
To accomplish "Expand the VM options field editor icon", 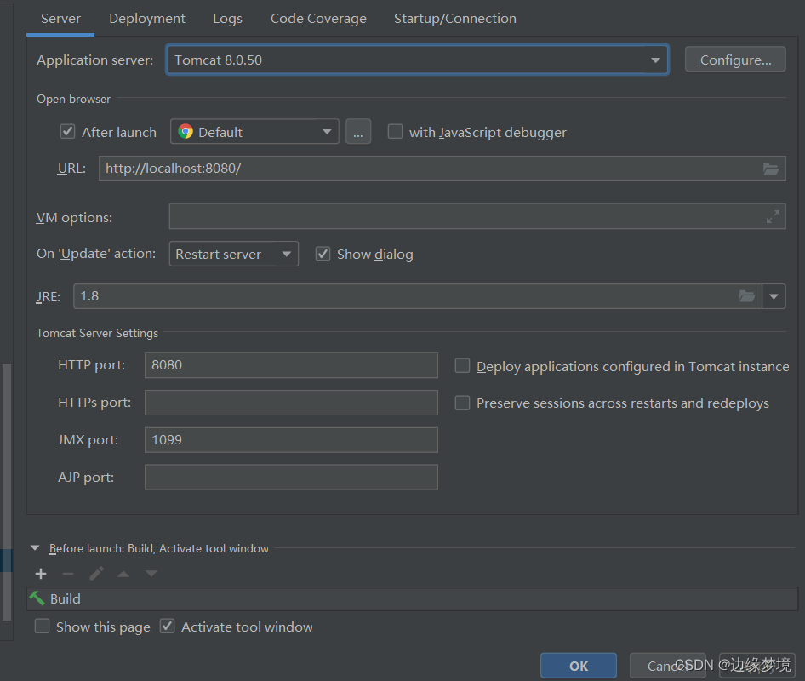I will point(773,216).
